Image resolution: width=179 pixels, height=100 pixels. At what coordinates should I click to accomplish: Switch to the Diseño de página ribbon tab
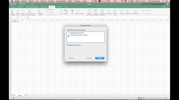click(32, 7)
